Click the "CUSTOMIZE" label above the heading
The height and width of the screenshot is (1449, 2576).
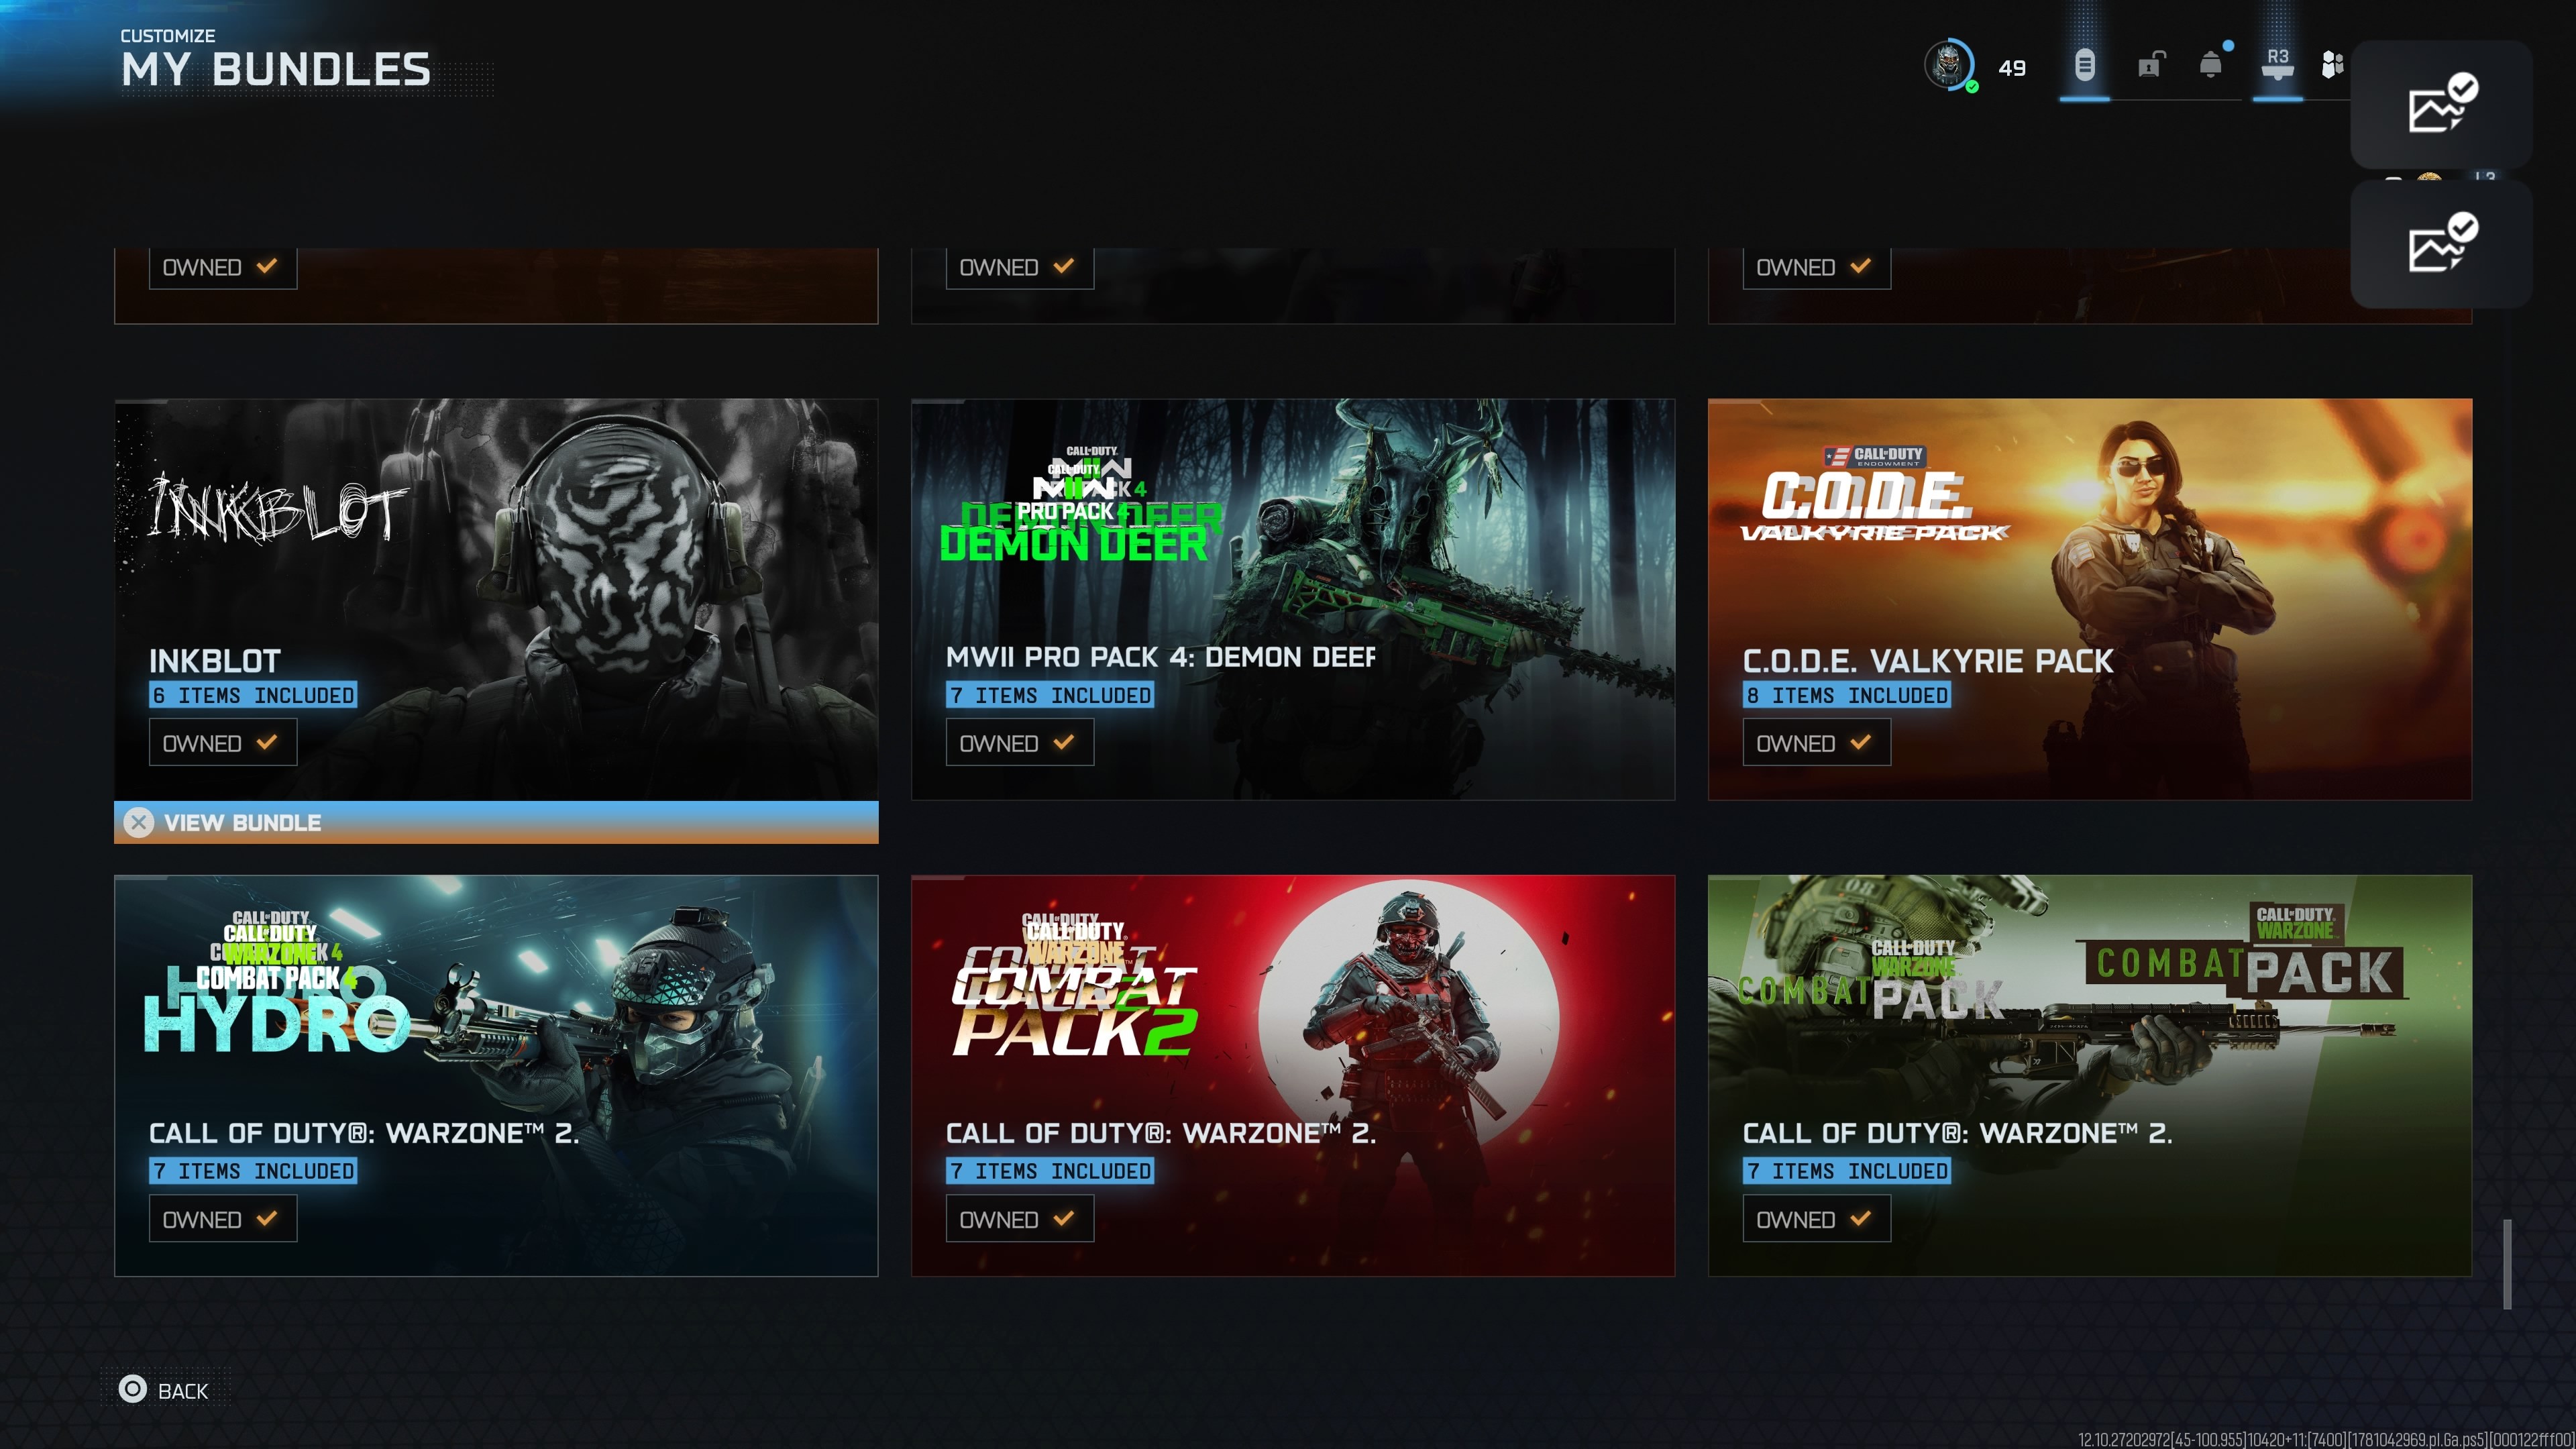tap(168, 36)
